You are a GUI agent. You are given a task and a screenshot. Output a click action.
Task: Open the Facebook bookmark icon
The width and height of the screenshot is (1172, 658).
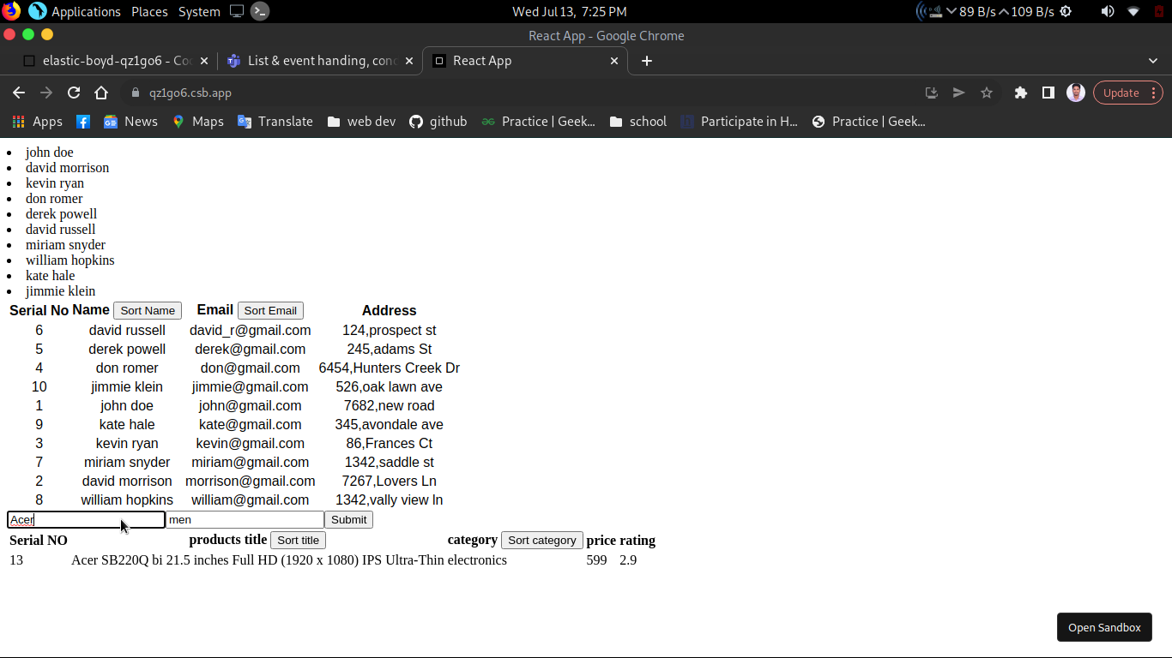pos(83,122)
